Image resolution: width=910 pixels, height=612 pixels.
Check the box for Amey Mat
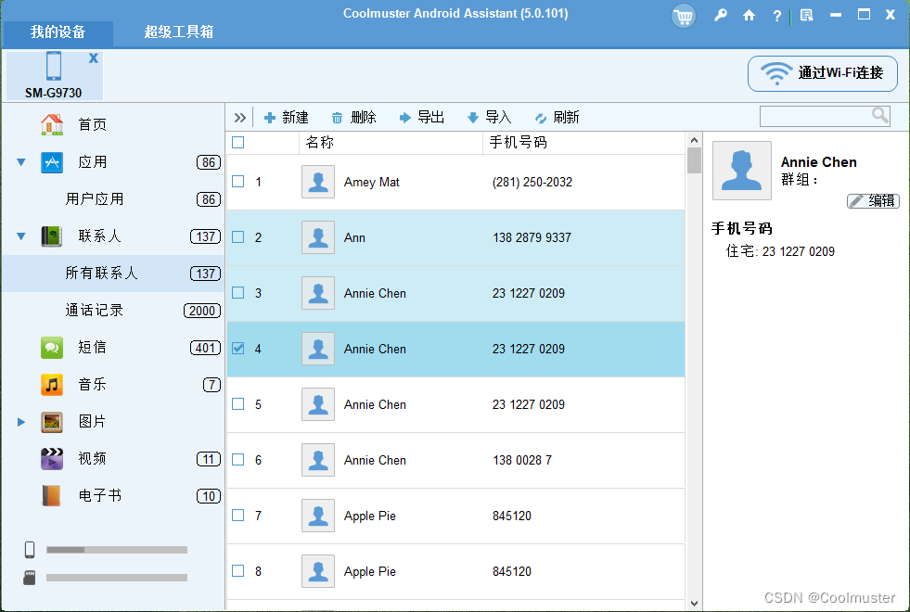[238, 182]
